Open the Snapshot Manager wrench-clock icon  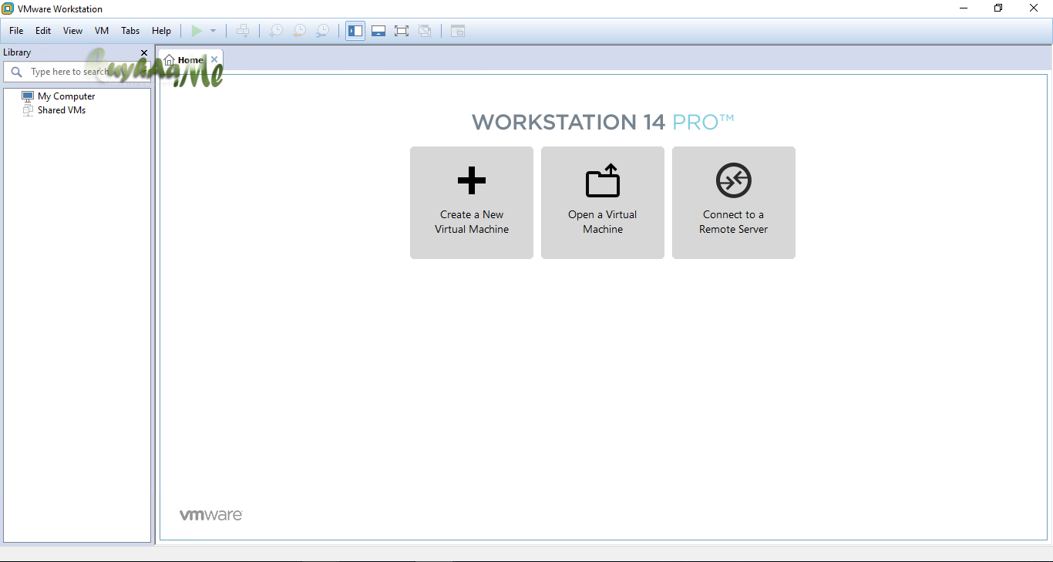[x=323, y=31]
